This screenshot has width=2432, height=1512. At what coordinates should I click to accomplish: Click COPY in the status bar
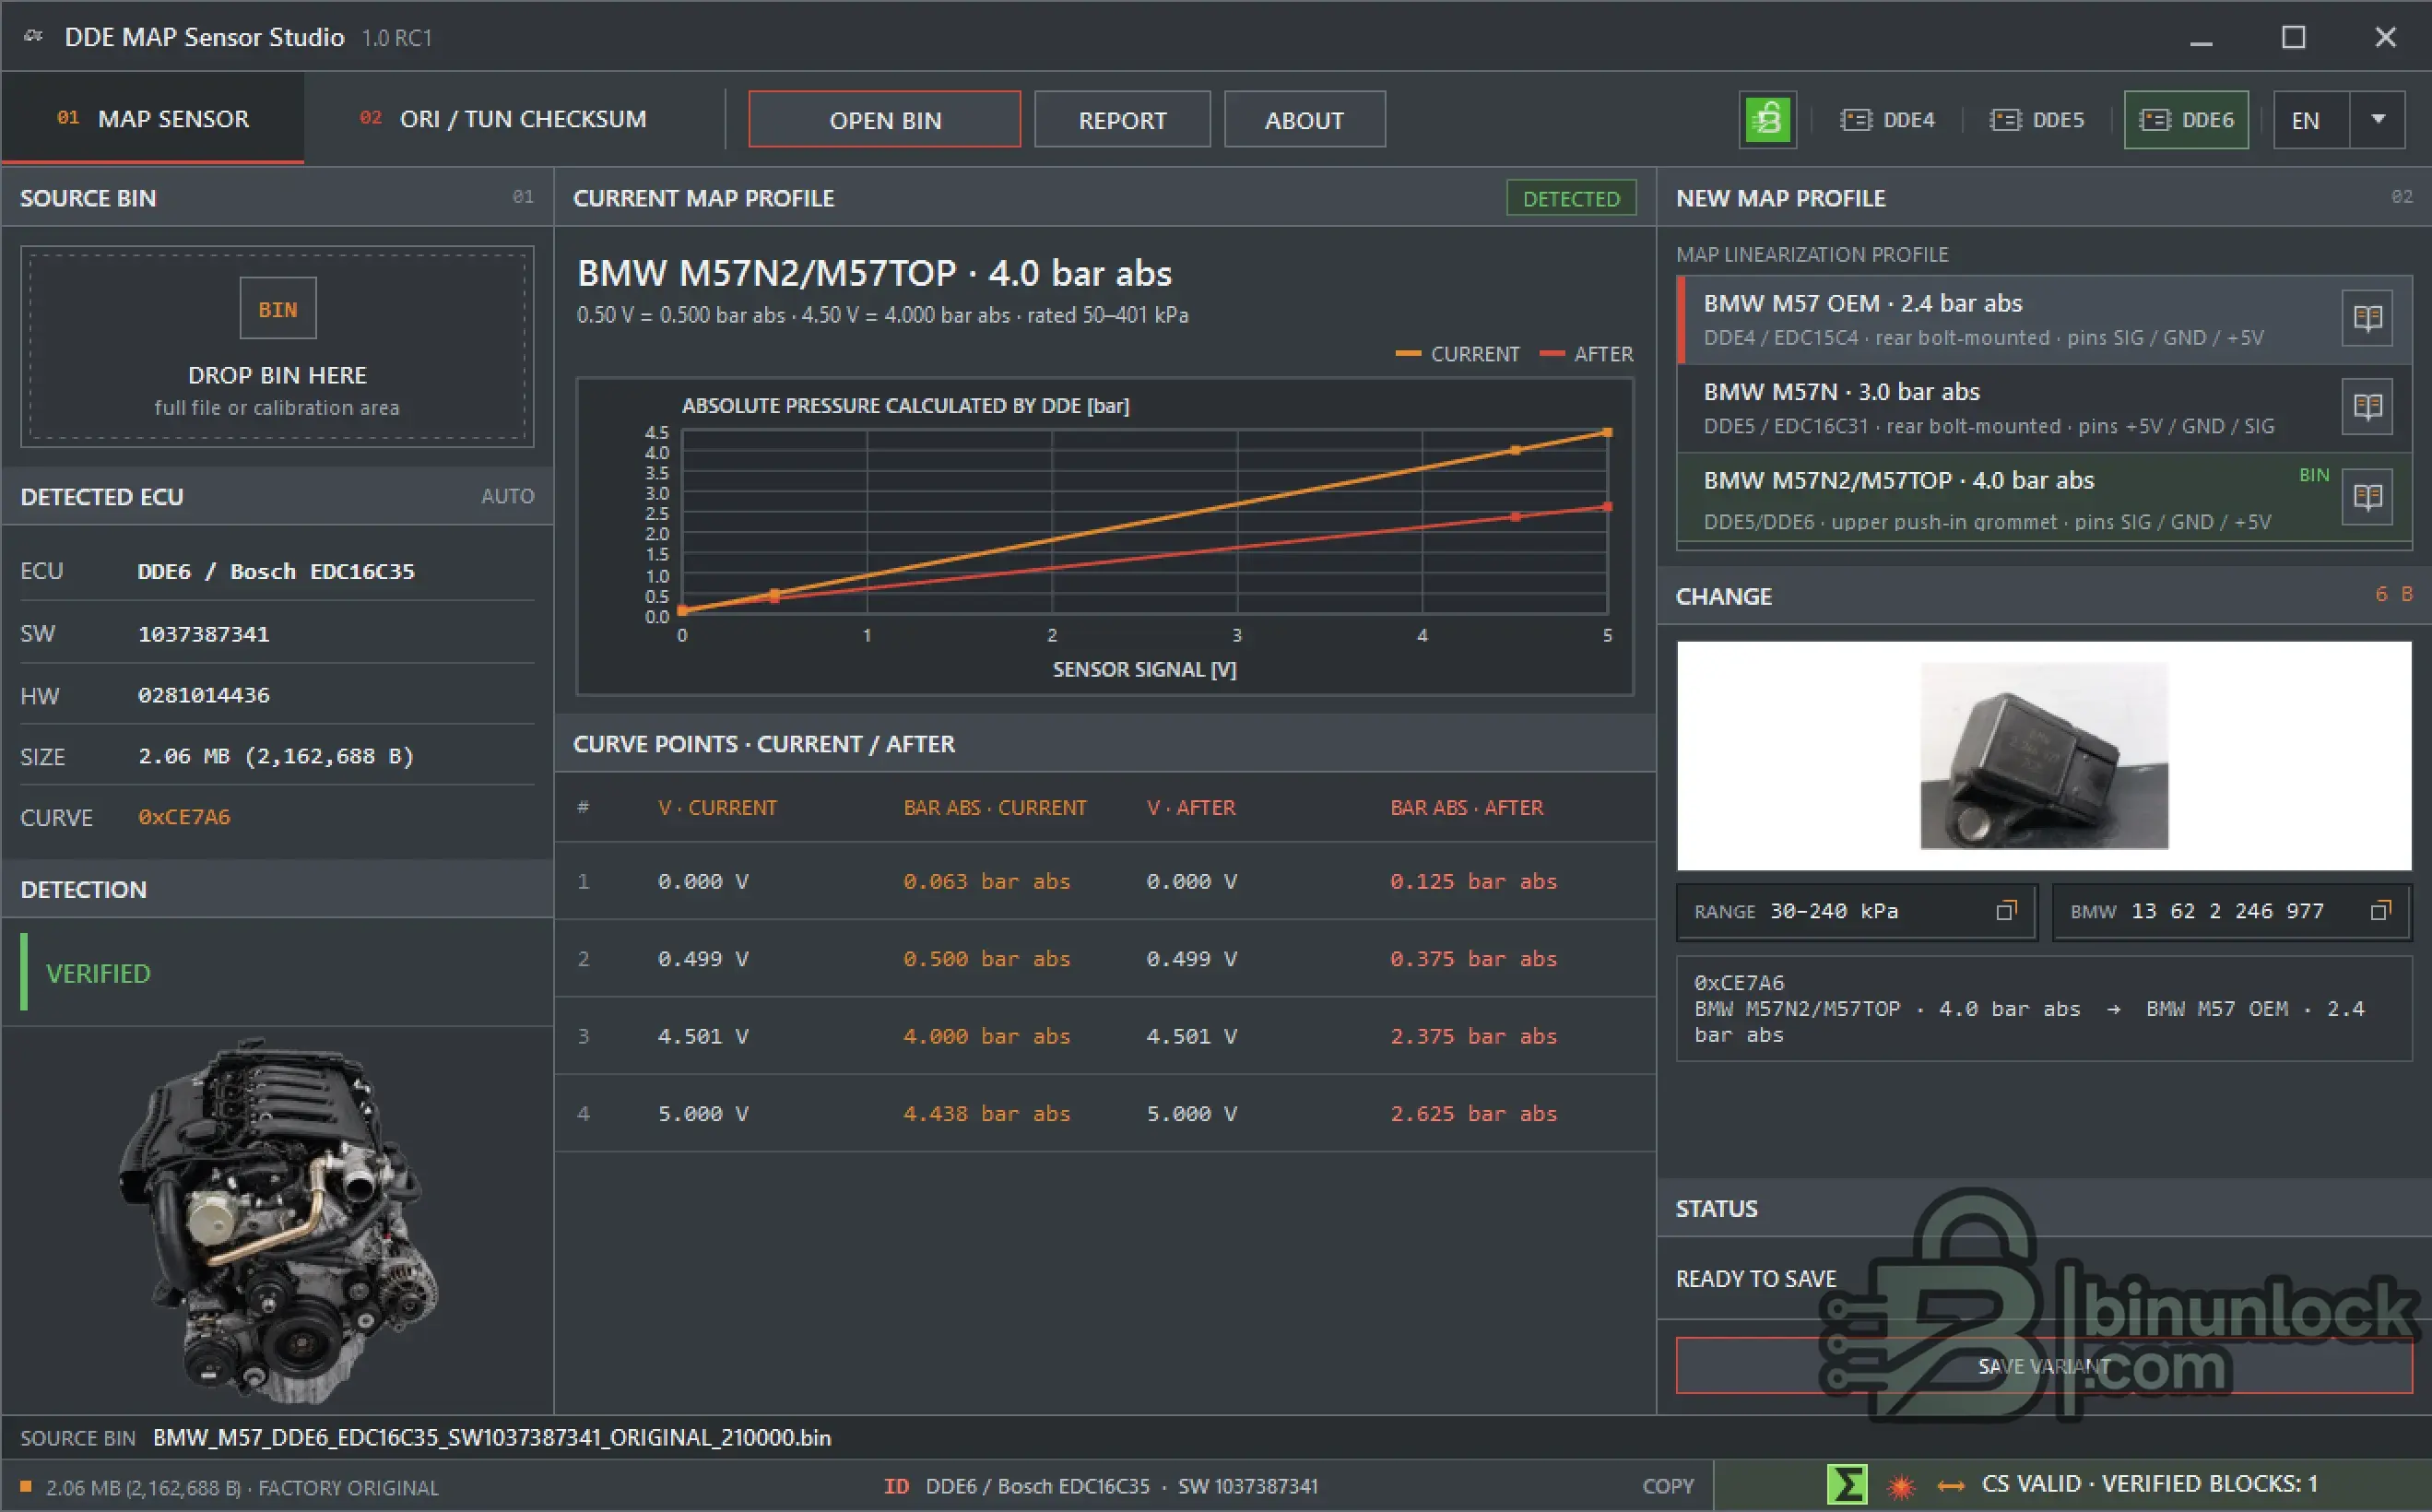(1668, 1486)
